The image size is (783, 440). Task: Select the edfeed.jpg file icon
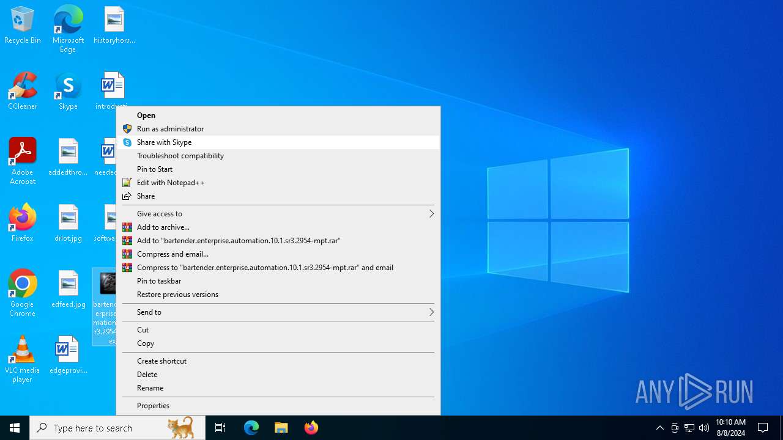pyautogui.click(x=68, y=289)
